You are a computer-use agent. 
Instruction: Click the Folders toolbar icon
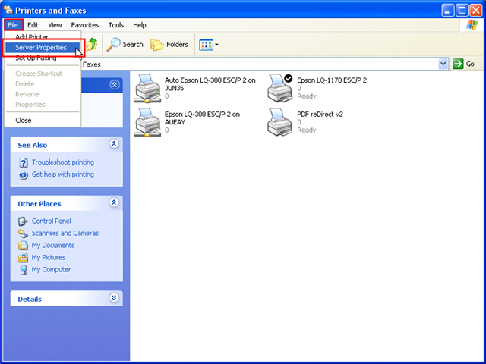point(158,45)
